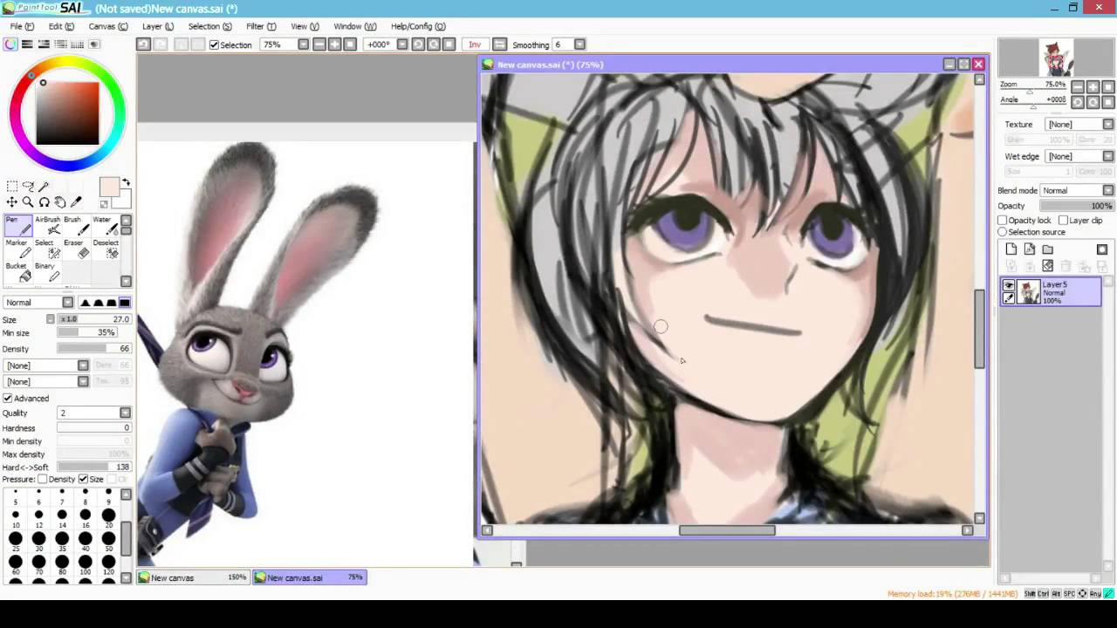Swap foreground and background colors
The width and height of the screenshot is (1117, 628).
click(x=126, y=182)
